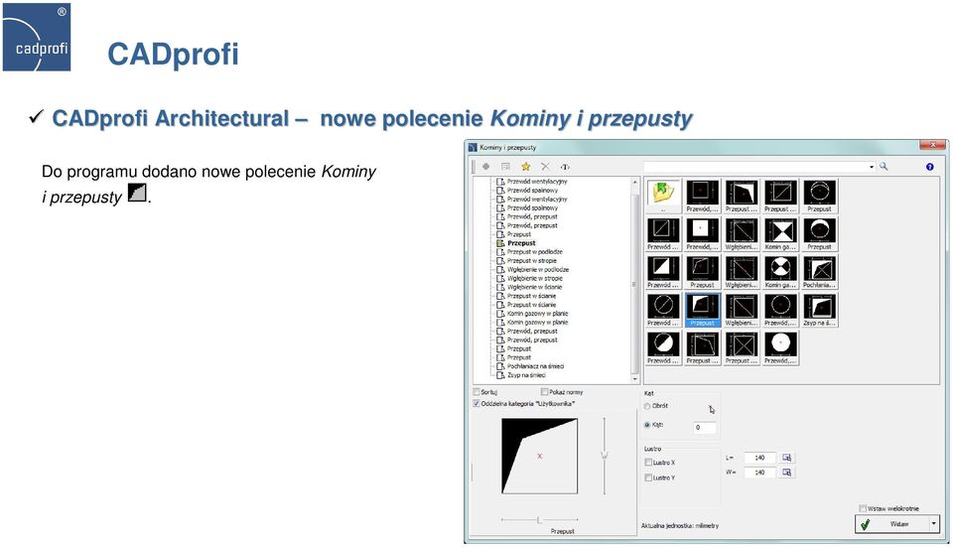
Task: Select Wgłębienie w stropie in tree
Action: (535, 278)
